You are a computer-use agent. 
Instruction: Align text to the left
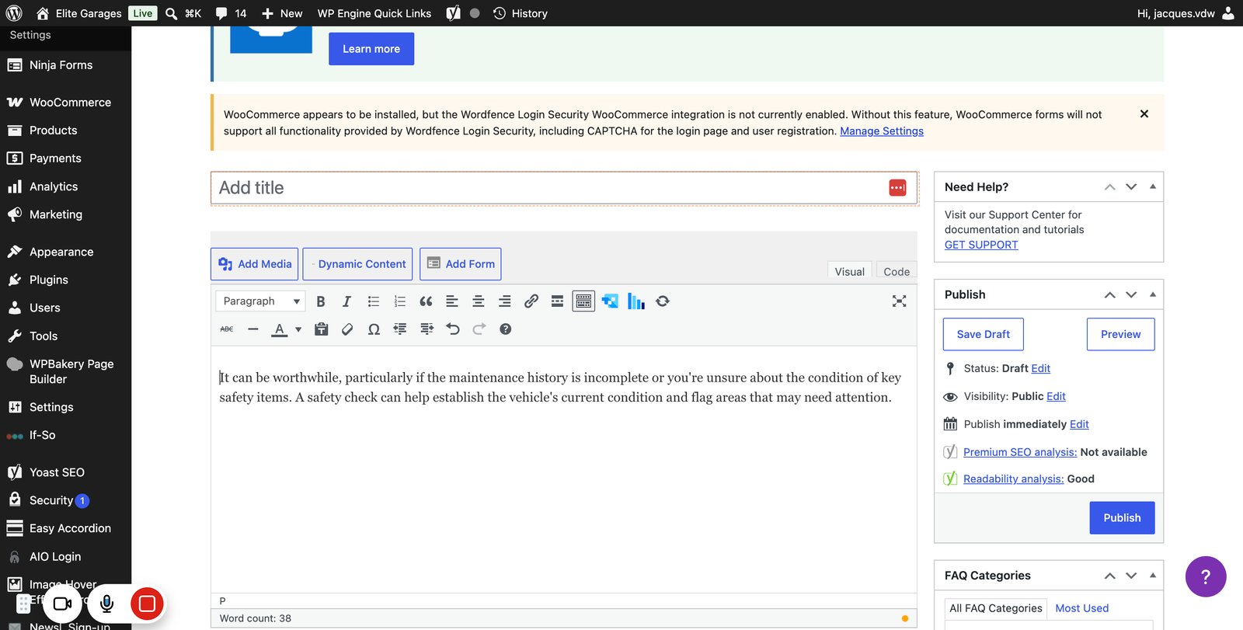tap(452, 301)
